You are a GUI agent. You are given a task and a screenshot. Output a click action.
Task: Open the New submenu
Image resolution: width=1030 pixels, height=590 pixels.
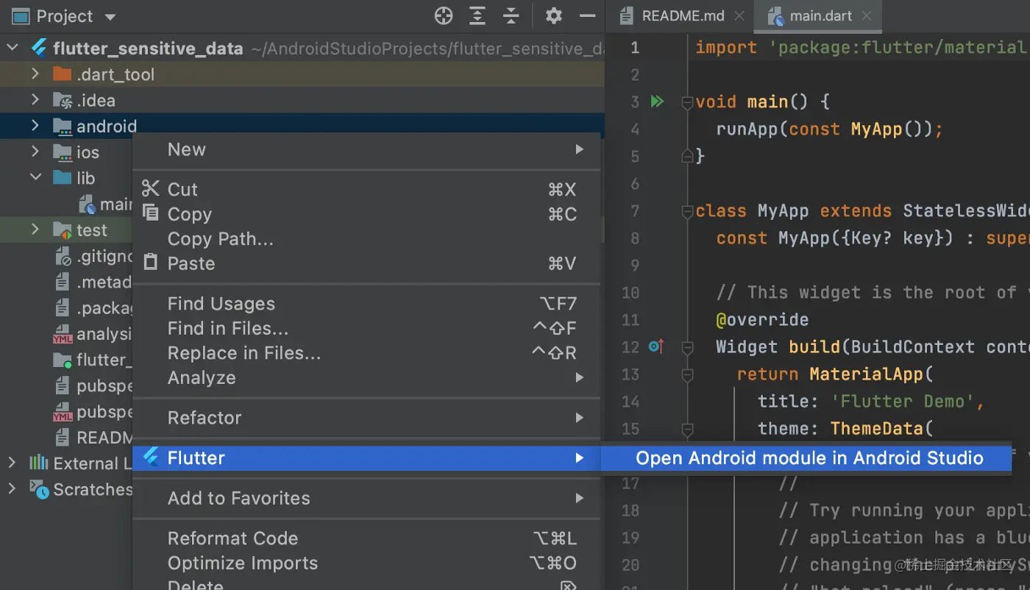coord(366,149)
